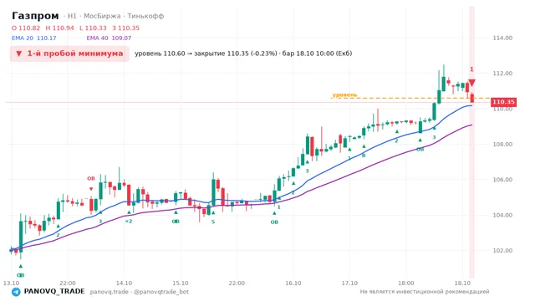535x301 pixels.
Task: Select the green ×2 signal label
Action: tap(129, 221)
